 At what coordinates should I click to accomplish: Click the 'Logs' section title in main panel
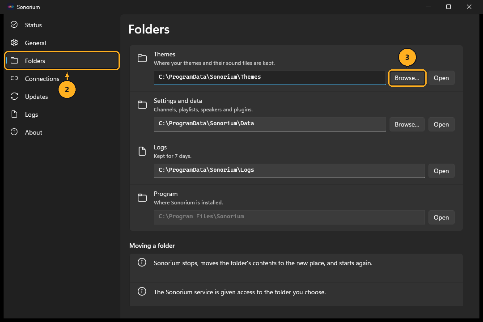[x=160, y=147]
